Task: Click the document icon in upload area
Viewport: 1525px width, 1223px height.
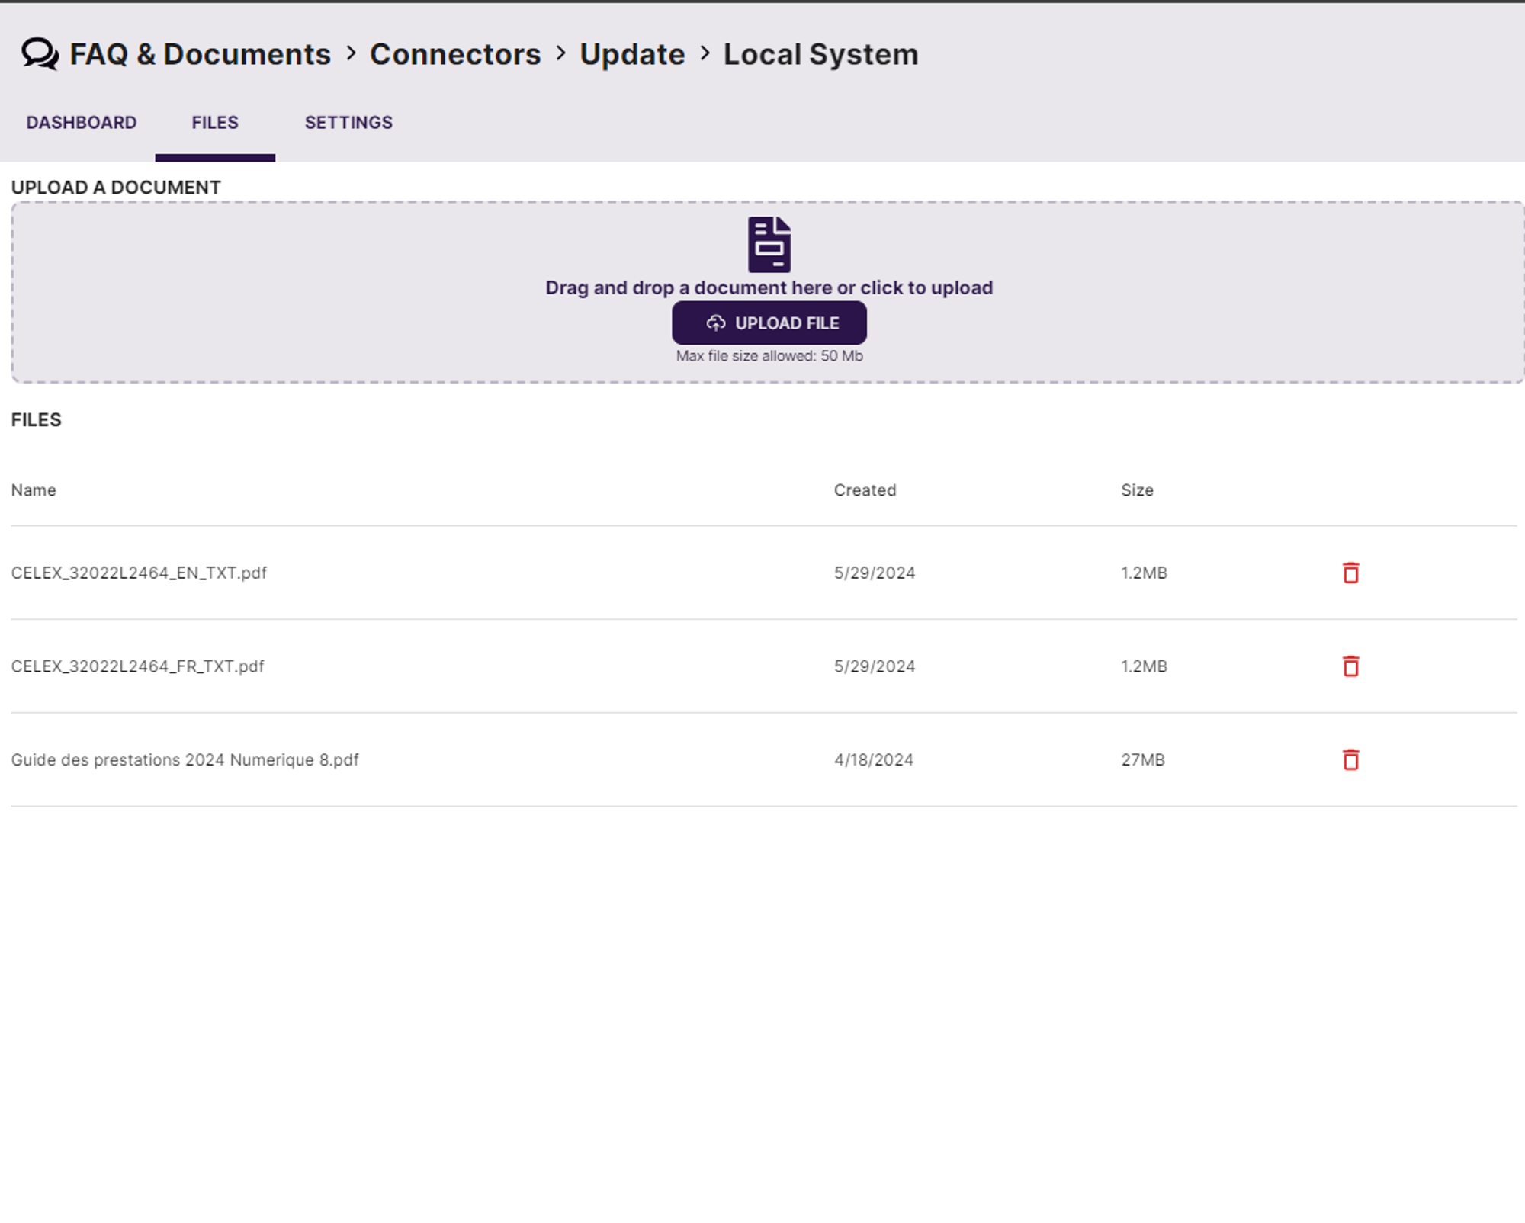Action: click(769, 245)
